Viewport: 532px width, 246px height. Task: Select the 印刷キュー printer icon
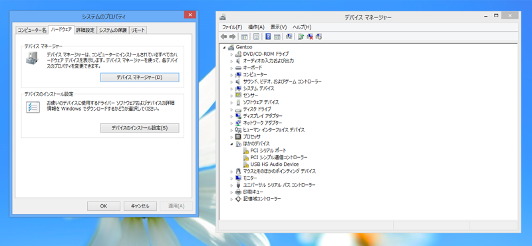(238, 192)
